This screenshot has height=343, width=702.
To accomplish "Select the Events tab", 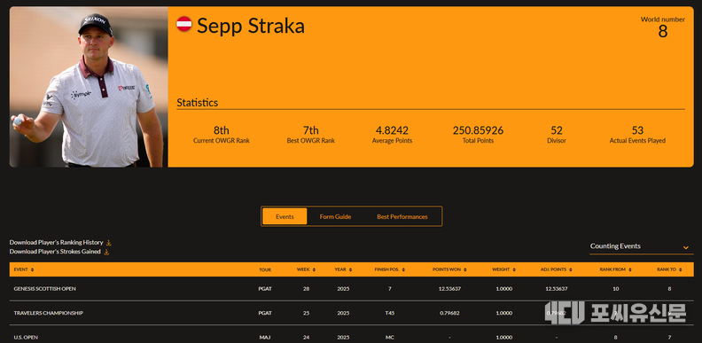I will pyautogui.click(x=285, y=217).
